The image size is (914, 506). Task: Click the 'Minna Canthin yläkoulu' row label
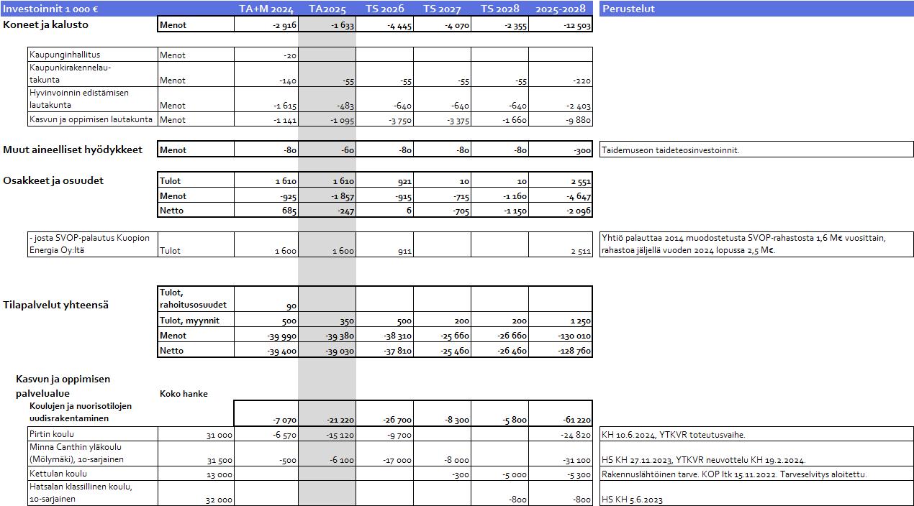93,454
